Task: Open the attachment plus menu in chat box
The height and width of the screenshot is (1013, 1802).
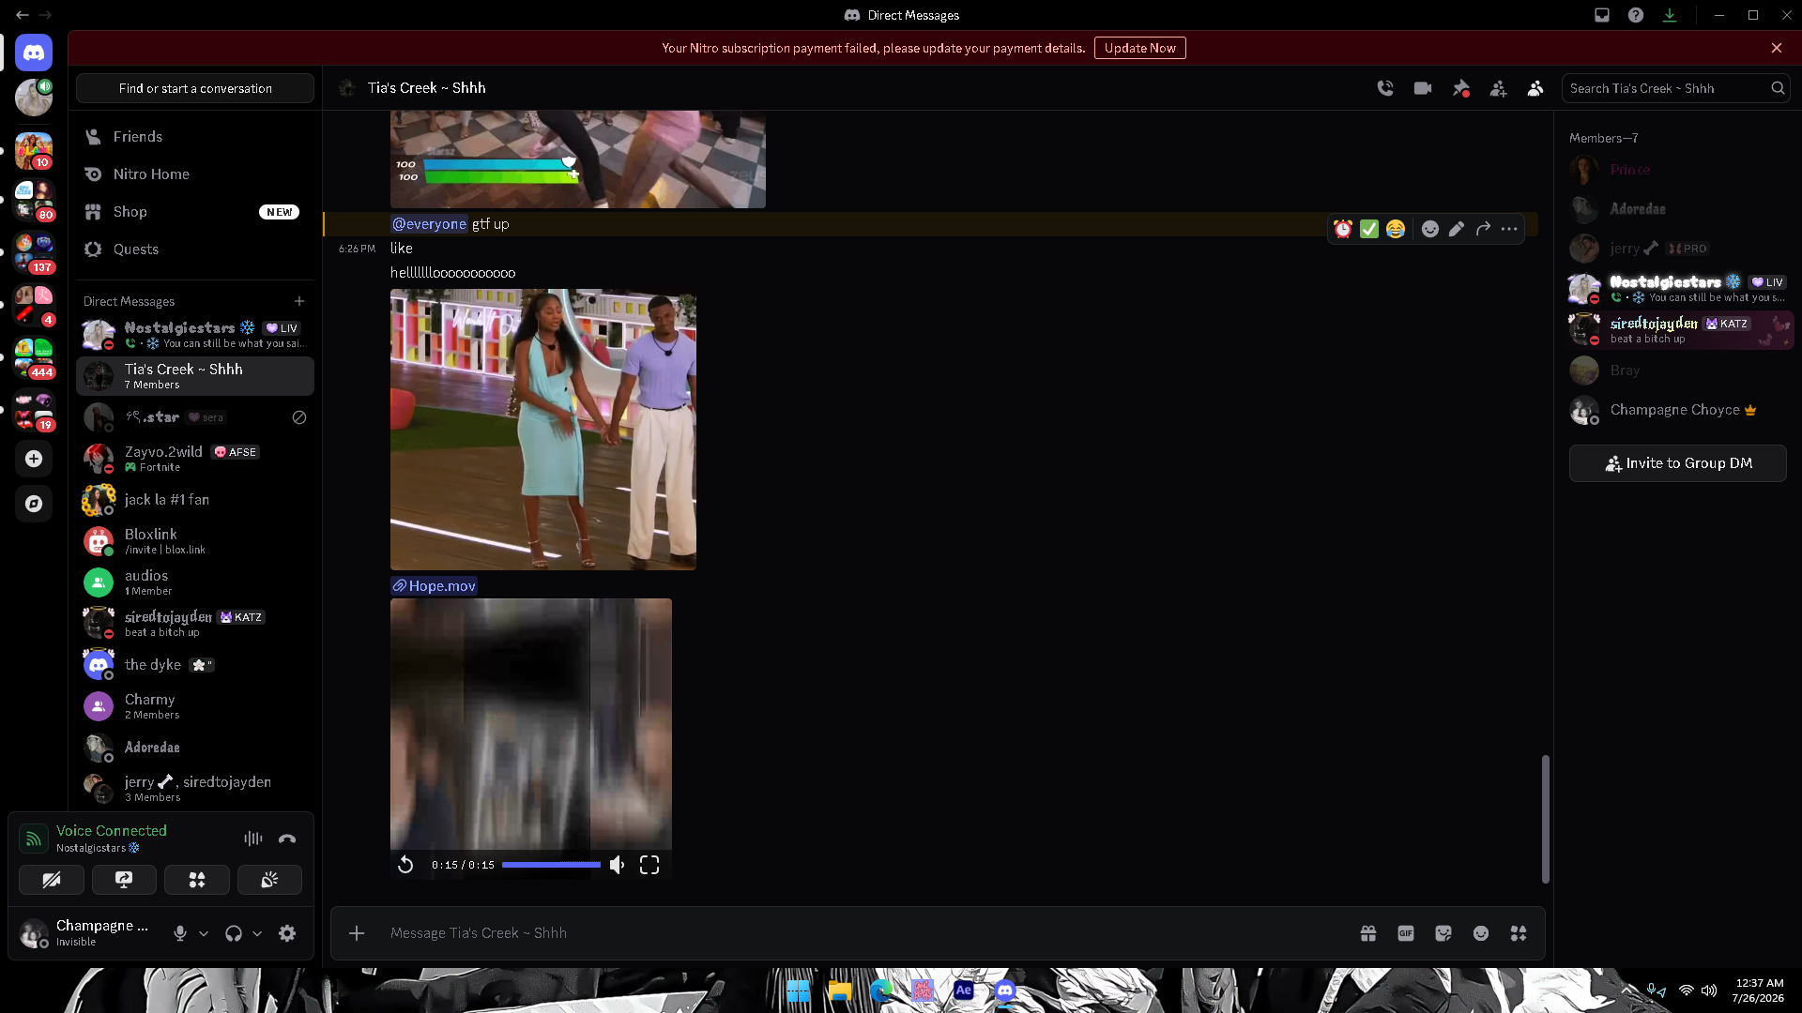Action: click(357, 933)
